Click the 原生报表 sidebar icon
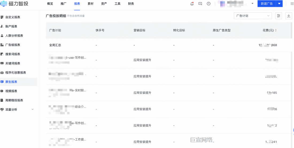 click(2, 82)
